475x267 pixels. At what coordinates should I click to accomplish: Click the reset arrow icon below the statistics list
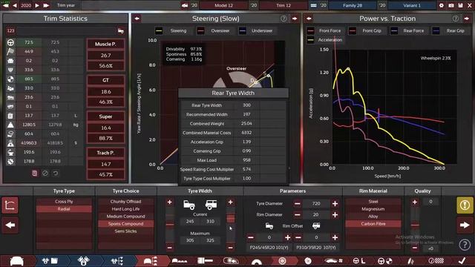(56, 173)
